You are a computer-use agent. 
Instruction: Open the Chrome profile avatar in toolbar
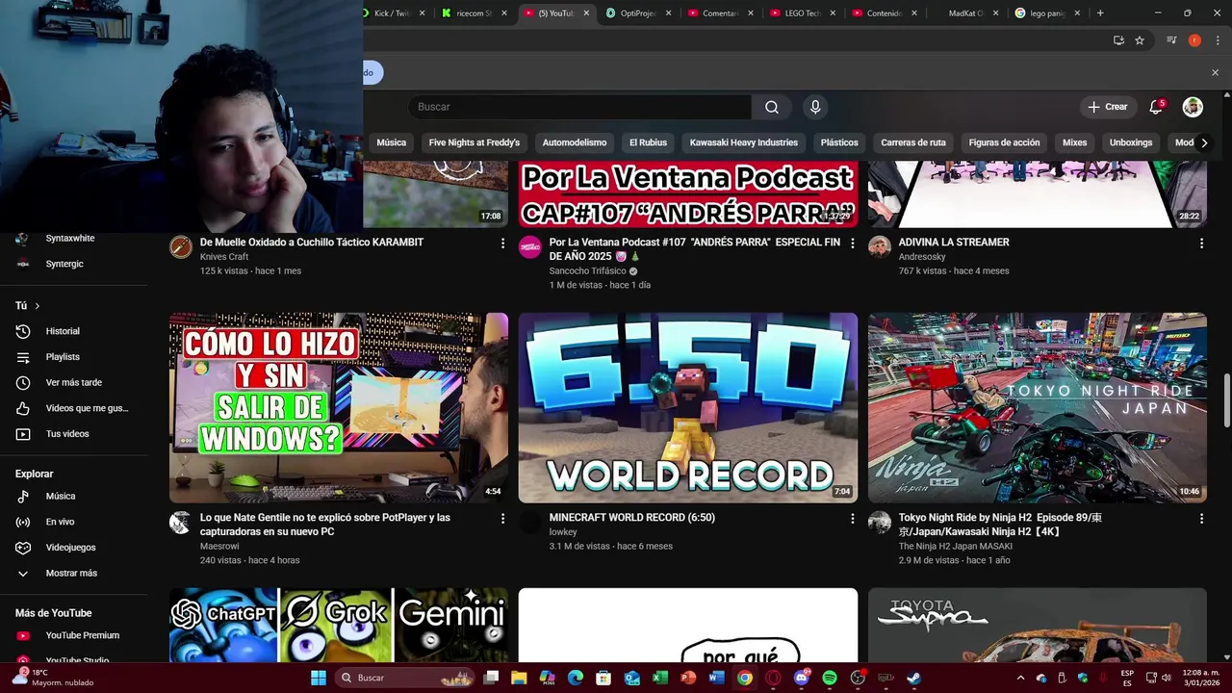pos(1194,40)
